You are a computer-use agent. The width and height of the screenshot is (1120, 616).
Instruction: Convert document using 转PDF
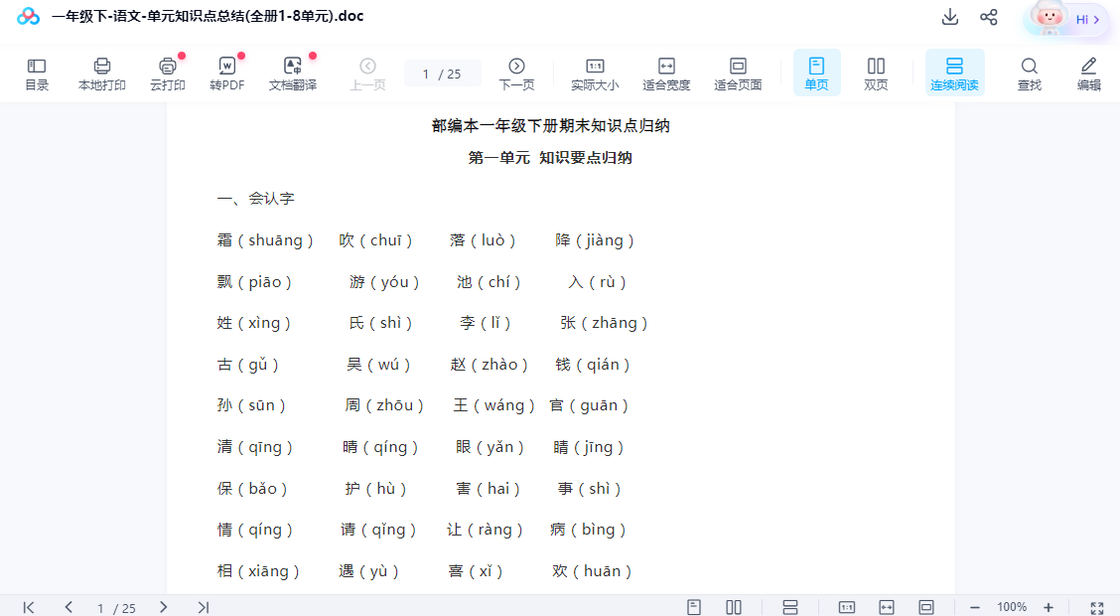[x=226, y=74]
